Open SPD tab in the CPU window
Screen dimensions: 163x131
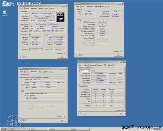point(46,8)
